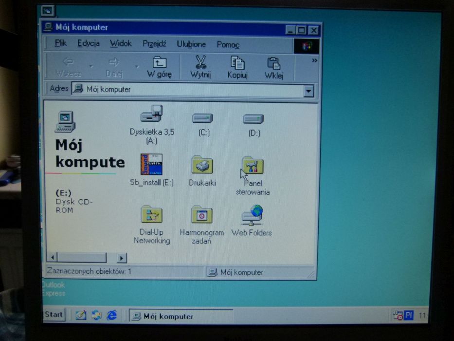Click the large computer icon in left pane
Image resolution: width=454 pixels, height=341 pixels.
pyautogui.click(x=65, y=122)
